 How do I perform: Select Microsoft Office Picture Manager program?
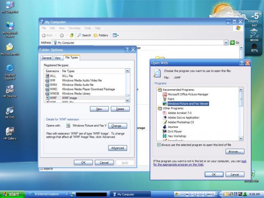click(x=186, y=94)
